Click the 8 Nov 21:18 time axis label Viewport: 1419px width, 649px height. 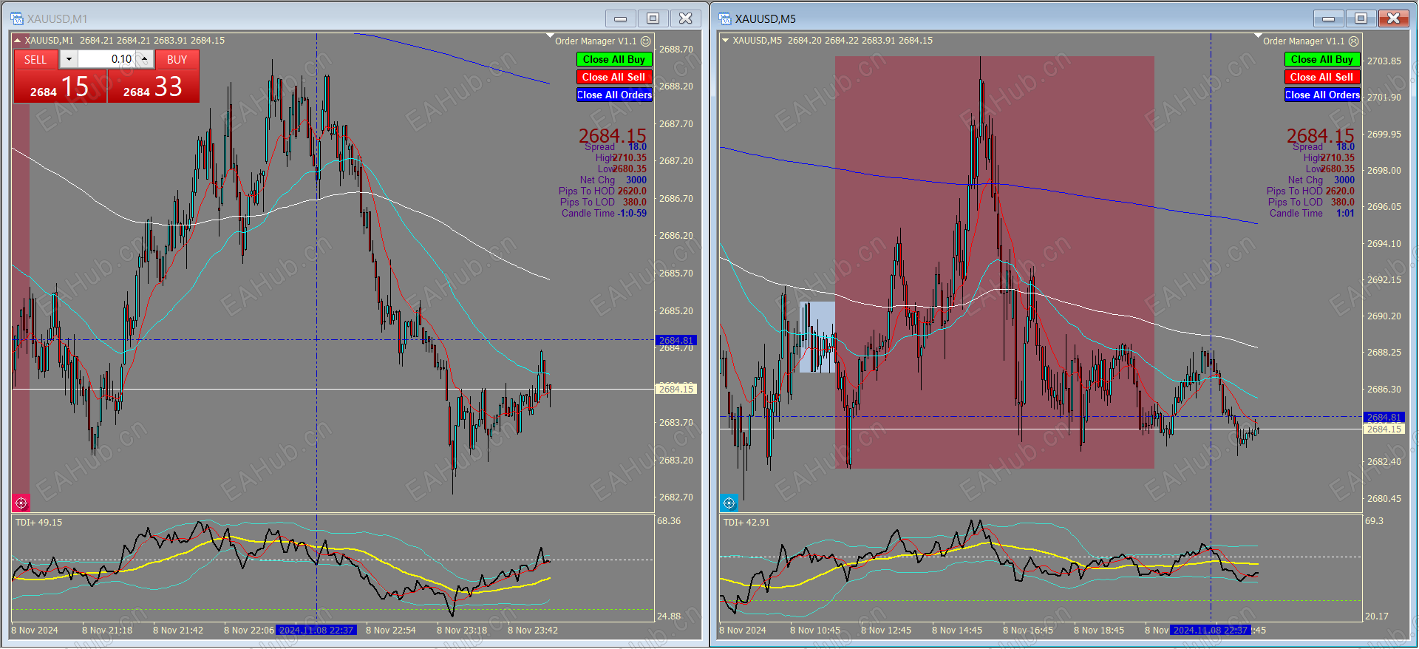107,631
